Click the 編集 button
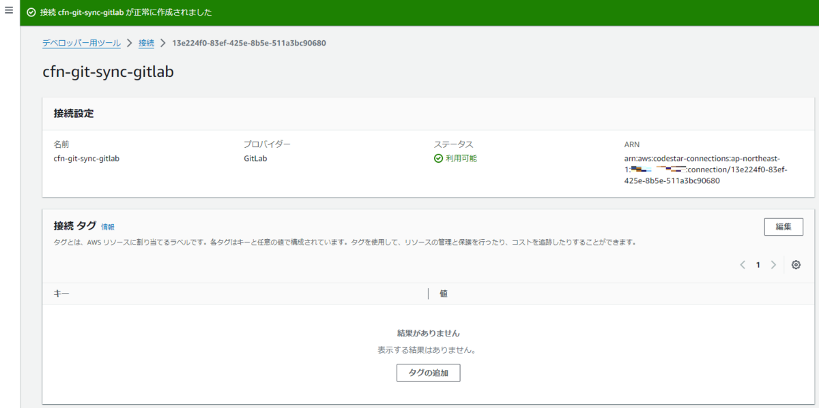 pyautogui.click(x=784, y=227)
